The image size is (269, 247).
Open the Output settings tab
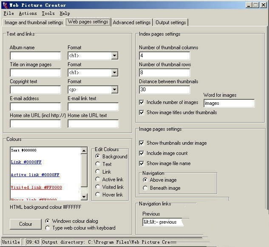170,22
